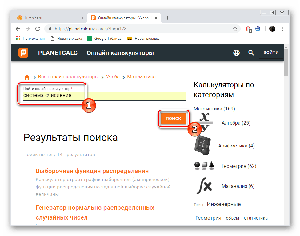Close the Онлайн калькуляторы tab

(156, 18)
